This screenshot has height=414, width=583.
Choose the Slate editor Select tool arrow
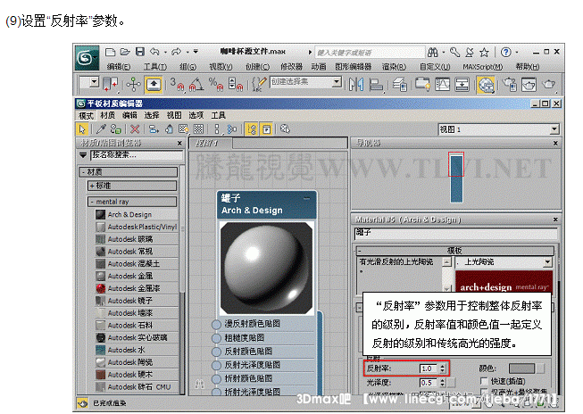[82, 129]
